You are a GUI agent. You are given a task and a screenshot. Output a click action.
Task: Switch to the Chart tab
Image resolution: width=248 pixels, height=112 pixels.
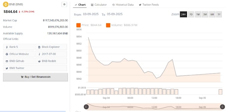[80, 5]
